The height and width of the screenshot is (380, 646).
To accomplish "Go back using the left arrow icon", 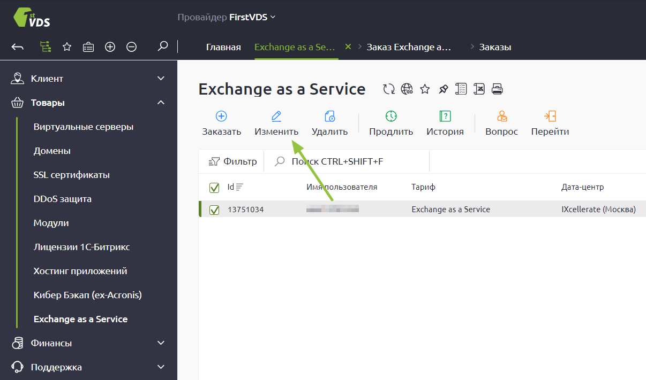I will (18, 47).
